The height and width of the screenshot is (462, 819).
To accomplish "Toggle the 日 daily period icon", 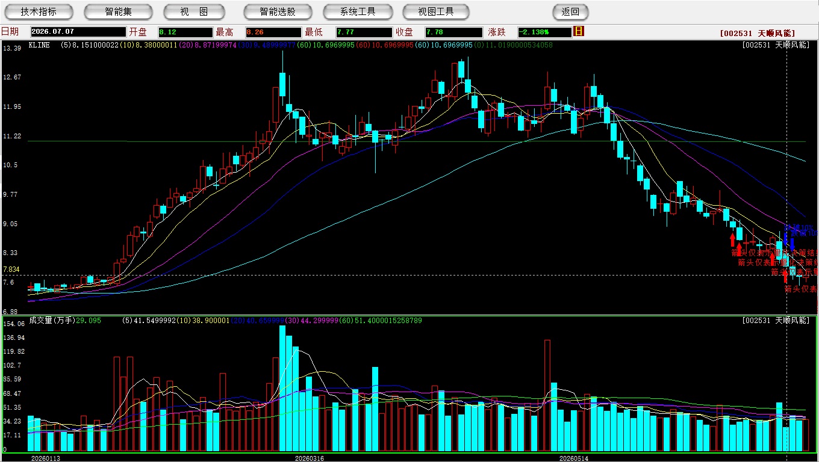I will (579, 31).
